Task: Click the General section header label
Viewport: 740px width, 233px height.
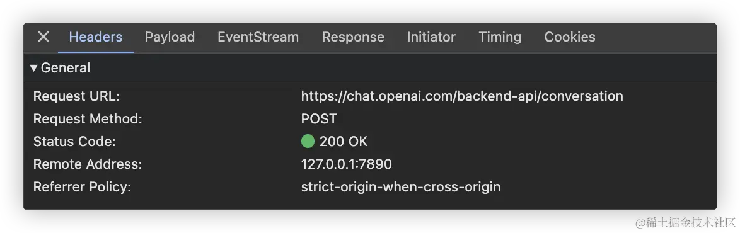Action: tap(66, 68)
